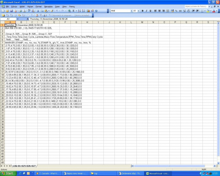Open the Format menu
This screenshot has height=176, width=220.
[x=39, y=7]
